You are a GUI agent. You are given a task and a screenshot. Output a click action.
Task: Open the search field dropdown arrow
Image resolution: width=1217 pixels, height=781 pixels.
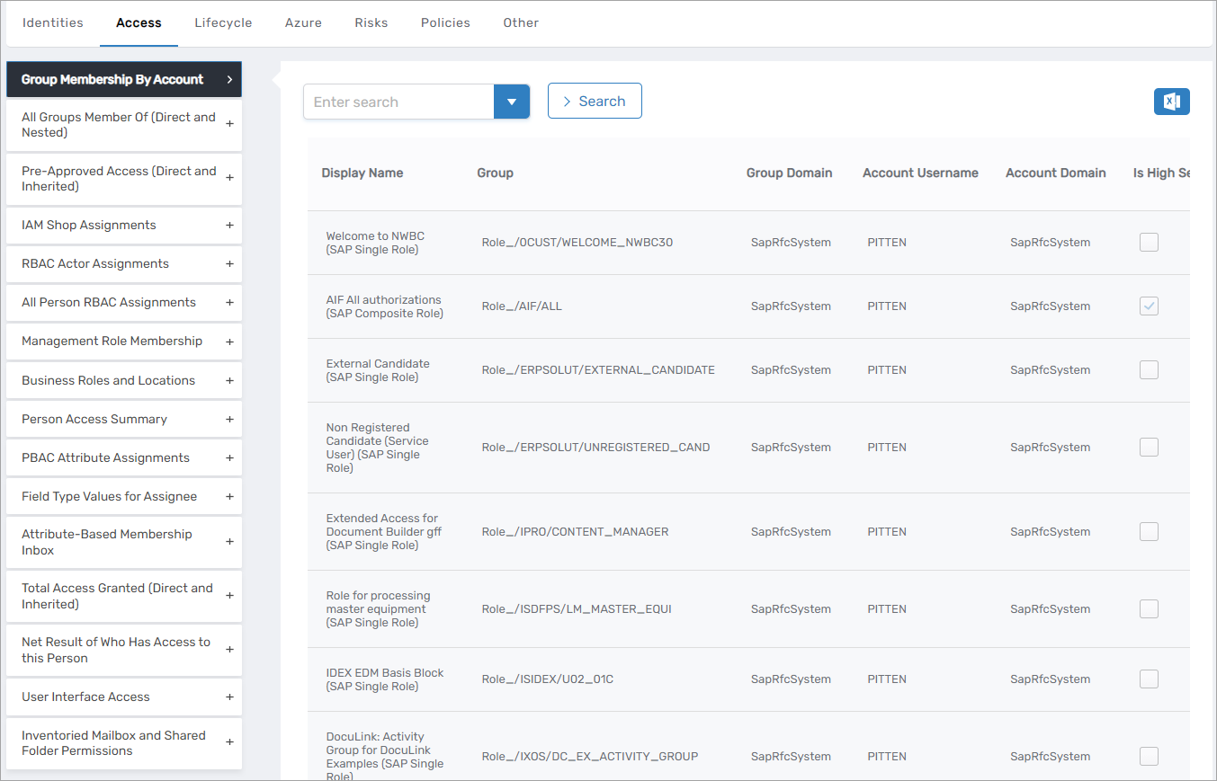point(511,102)
